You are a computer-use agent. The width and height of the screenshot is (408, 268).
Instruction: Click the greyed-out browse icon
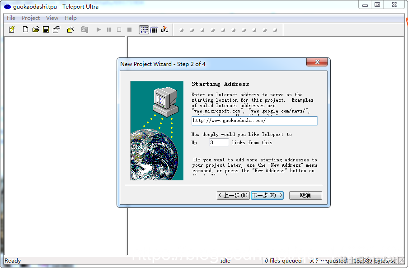pos(84,29)
